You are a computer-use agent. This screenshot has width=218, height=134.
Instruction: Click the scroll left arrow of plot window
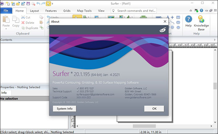77,126
